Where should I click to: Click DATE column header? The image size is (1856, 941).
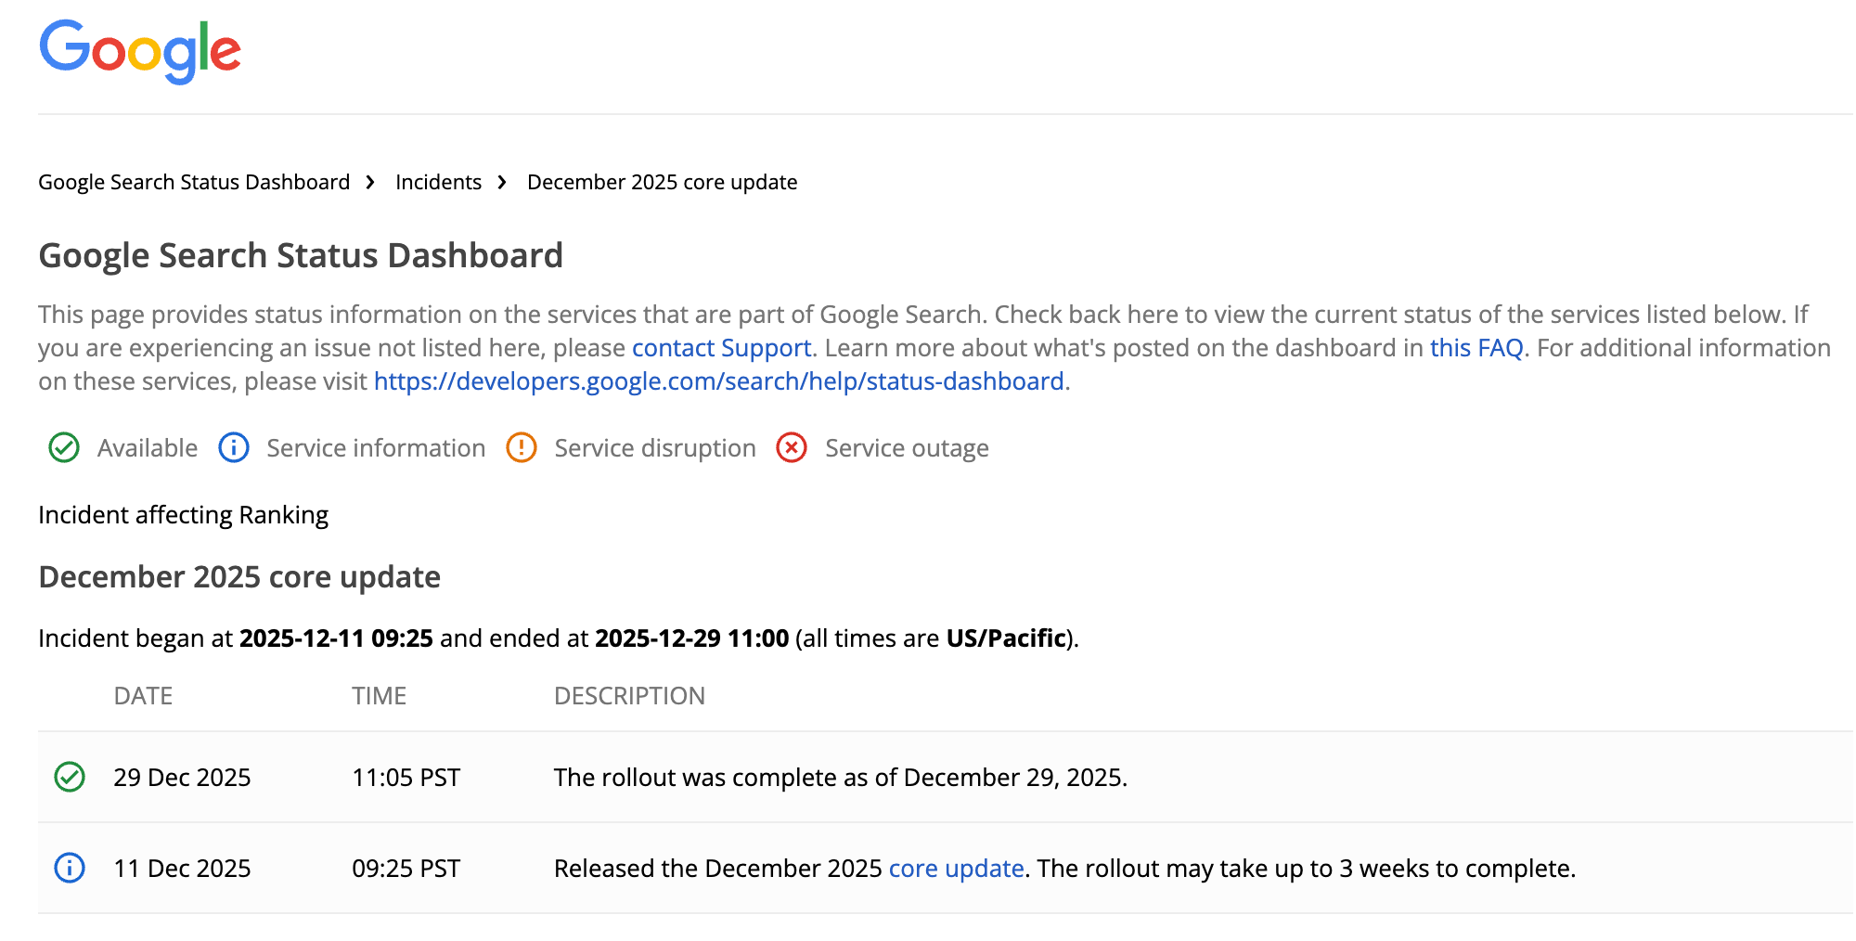143,696
